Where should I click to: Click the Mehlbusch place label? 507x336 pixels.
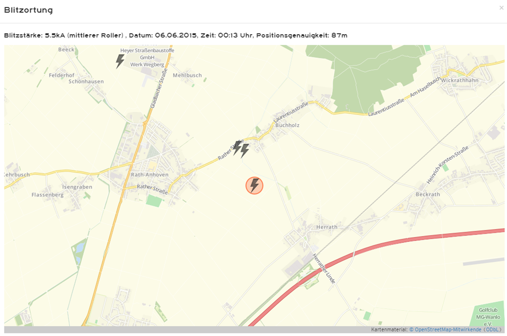[187, 75]
